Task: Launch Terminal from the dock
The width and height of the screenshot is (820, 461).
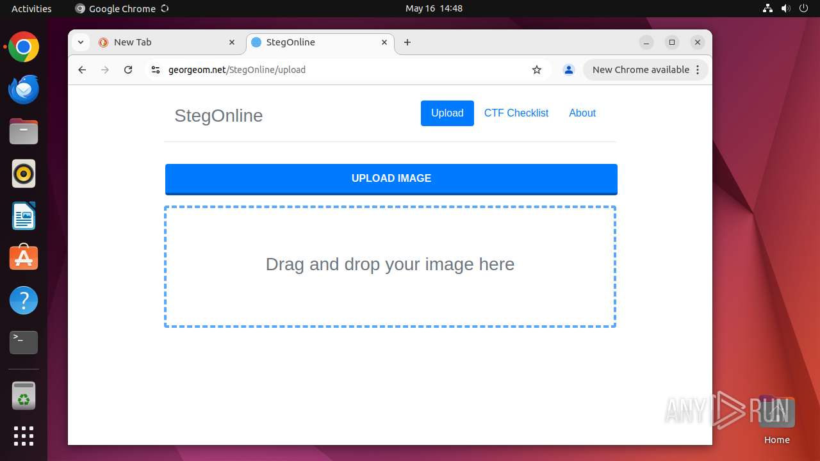Action: tap(24, 343)
